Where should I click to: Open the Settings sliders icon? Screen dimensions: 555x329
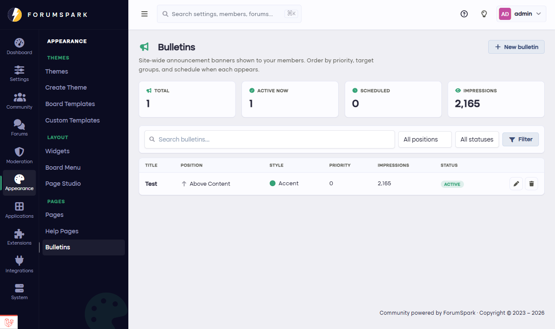(20, 70)
